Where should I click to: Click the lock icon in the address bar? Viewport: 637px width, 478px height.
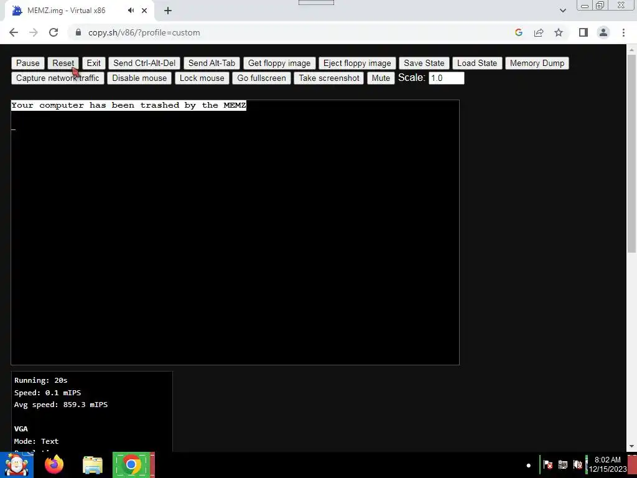pos(78,32)
